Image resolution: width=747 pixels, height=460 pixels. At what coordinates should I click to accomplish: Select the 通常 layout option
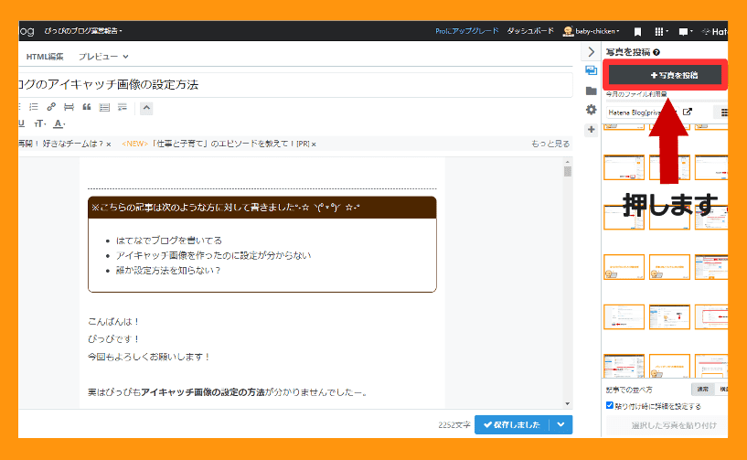click(x=702, y=390)
